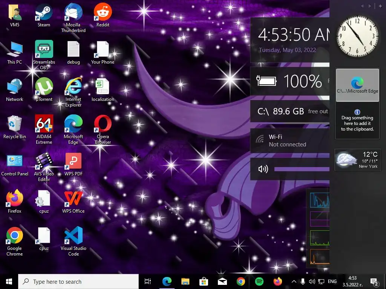This screenshot has height=289, width=386.
Task: Click the green performance graph
Action: [x=320, y=238]
